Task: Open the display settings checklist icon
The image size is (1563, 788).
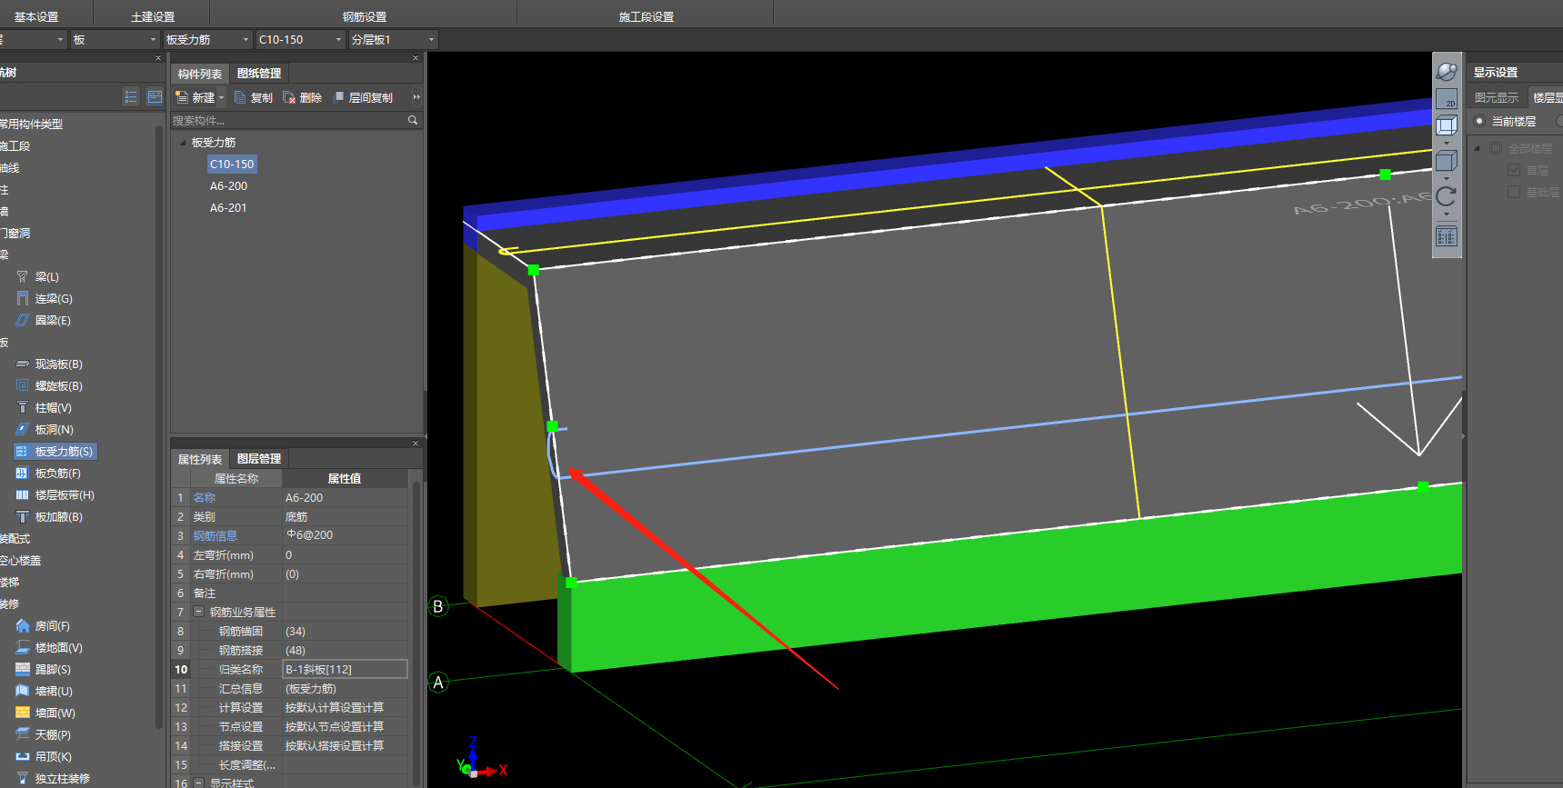Action: (x=1447, y=237)
